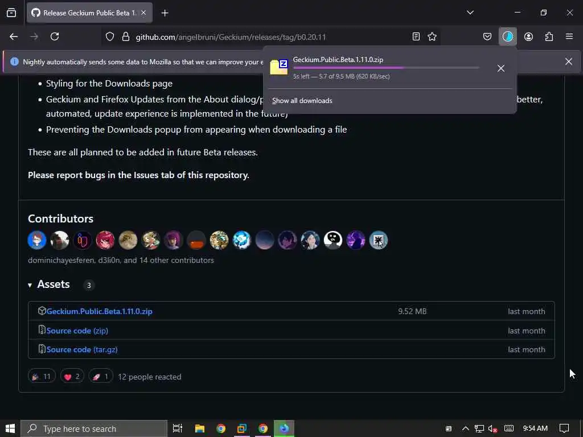
Task: Open the black-and-white face contributor avatar
Action: [332, 240]
